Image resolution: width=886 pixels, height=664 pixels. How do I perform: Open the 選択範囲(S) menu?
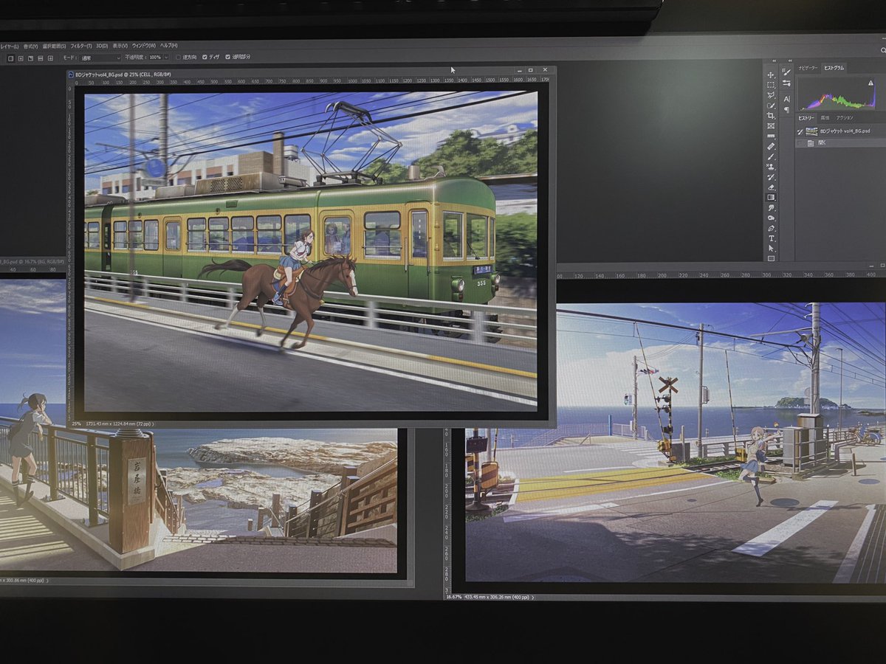coord(54,46)
